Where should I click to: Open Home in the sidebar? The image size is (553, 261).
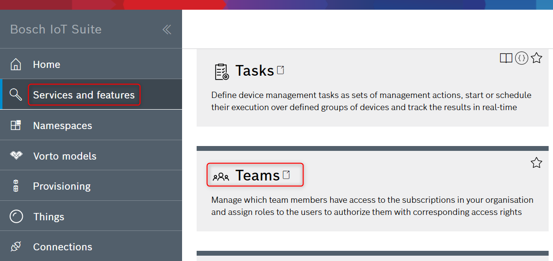point(91,65)
